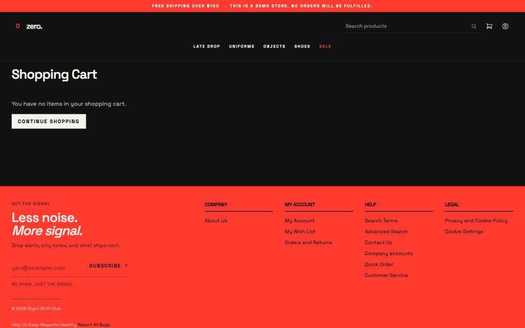Screen dimensions: 525x328
Task: Click the Help footer heading
Action: [370, 204]
